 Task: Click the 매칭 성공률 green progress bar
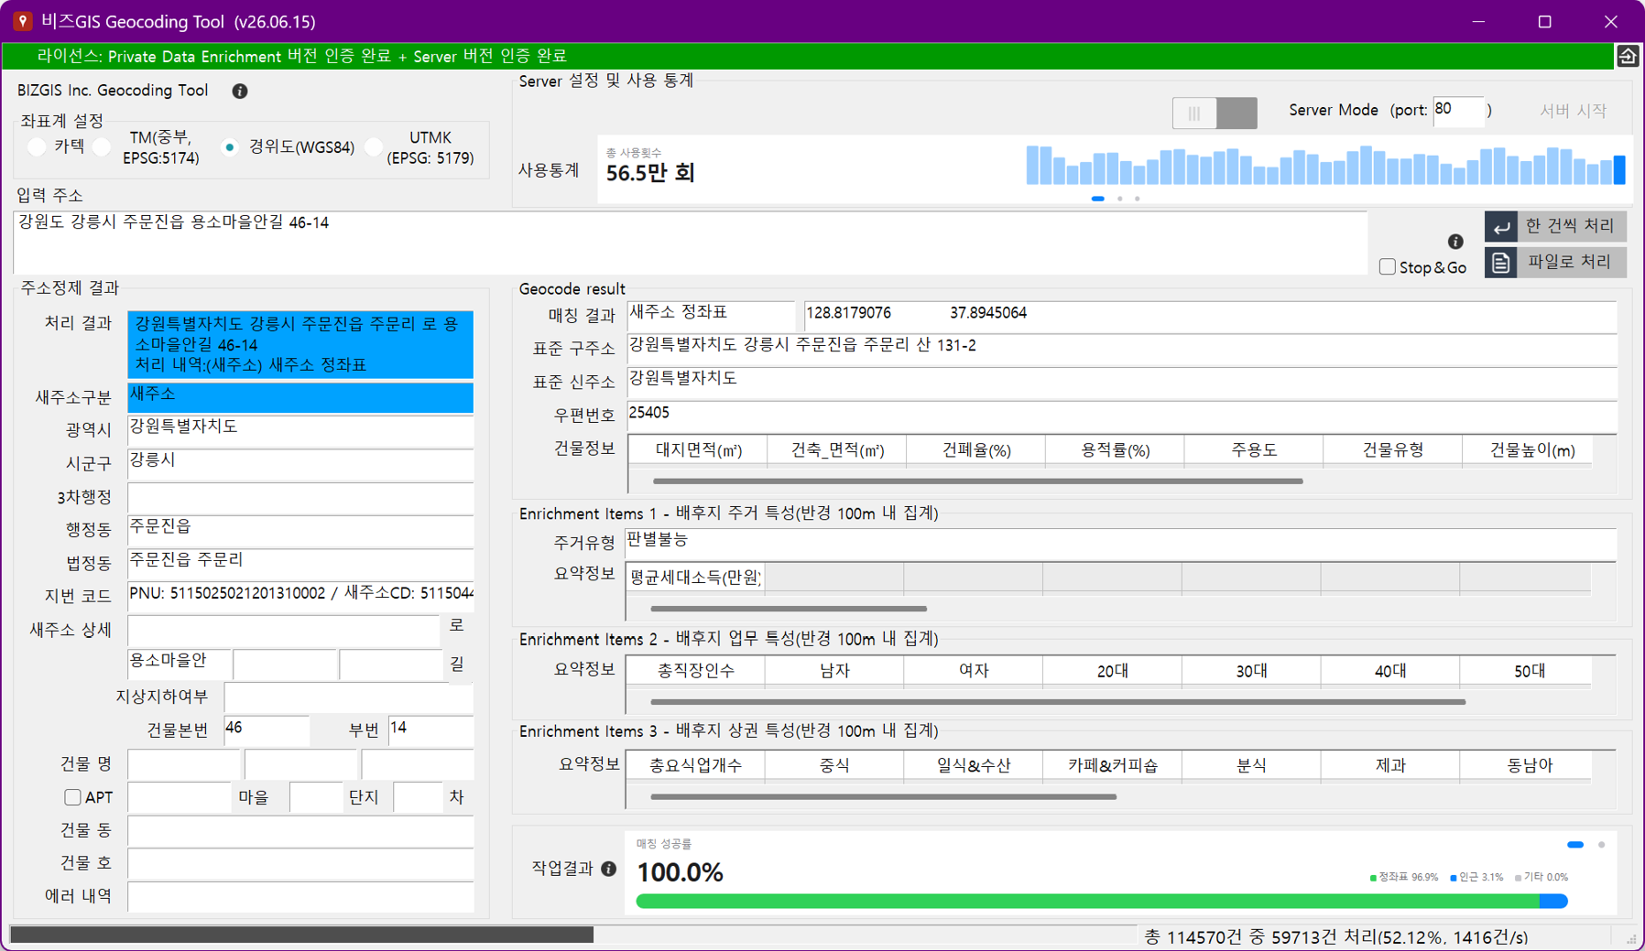(1087, 902)
